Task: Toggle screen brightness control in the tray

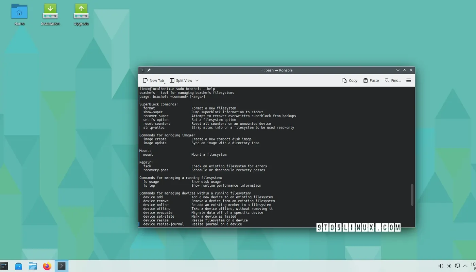Action: (x=449, y=266)
